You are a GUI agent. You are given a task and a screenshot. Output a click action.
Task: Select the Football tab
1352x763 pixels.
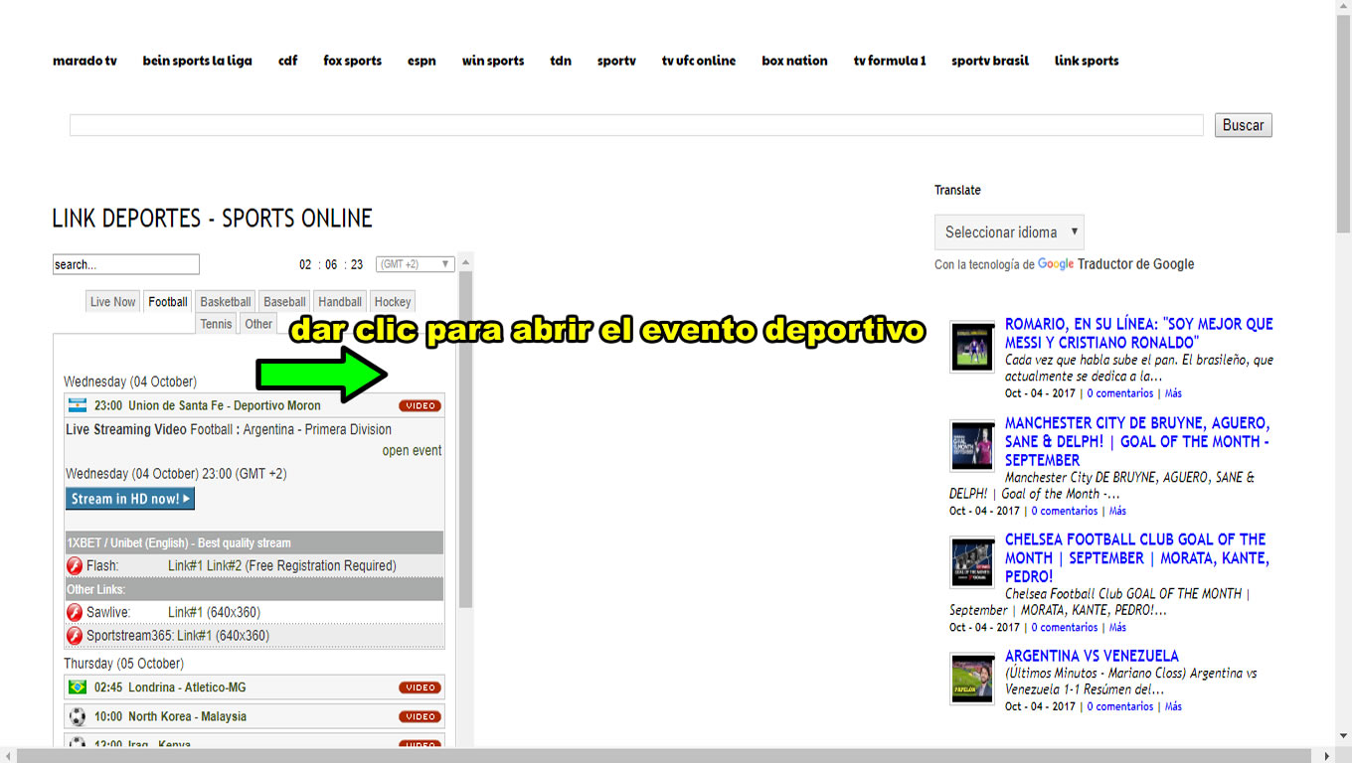pos(168,302)
